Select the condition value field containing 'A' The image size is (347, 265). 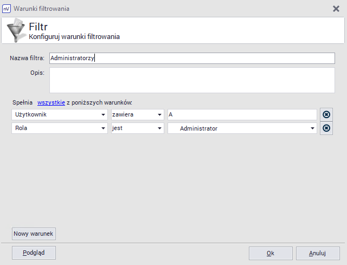point(242,115)
